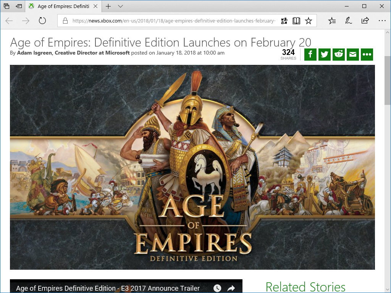Open the Hub favorites list
Viewport: 391px width, 293px height.
point(332,21)
